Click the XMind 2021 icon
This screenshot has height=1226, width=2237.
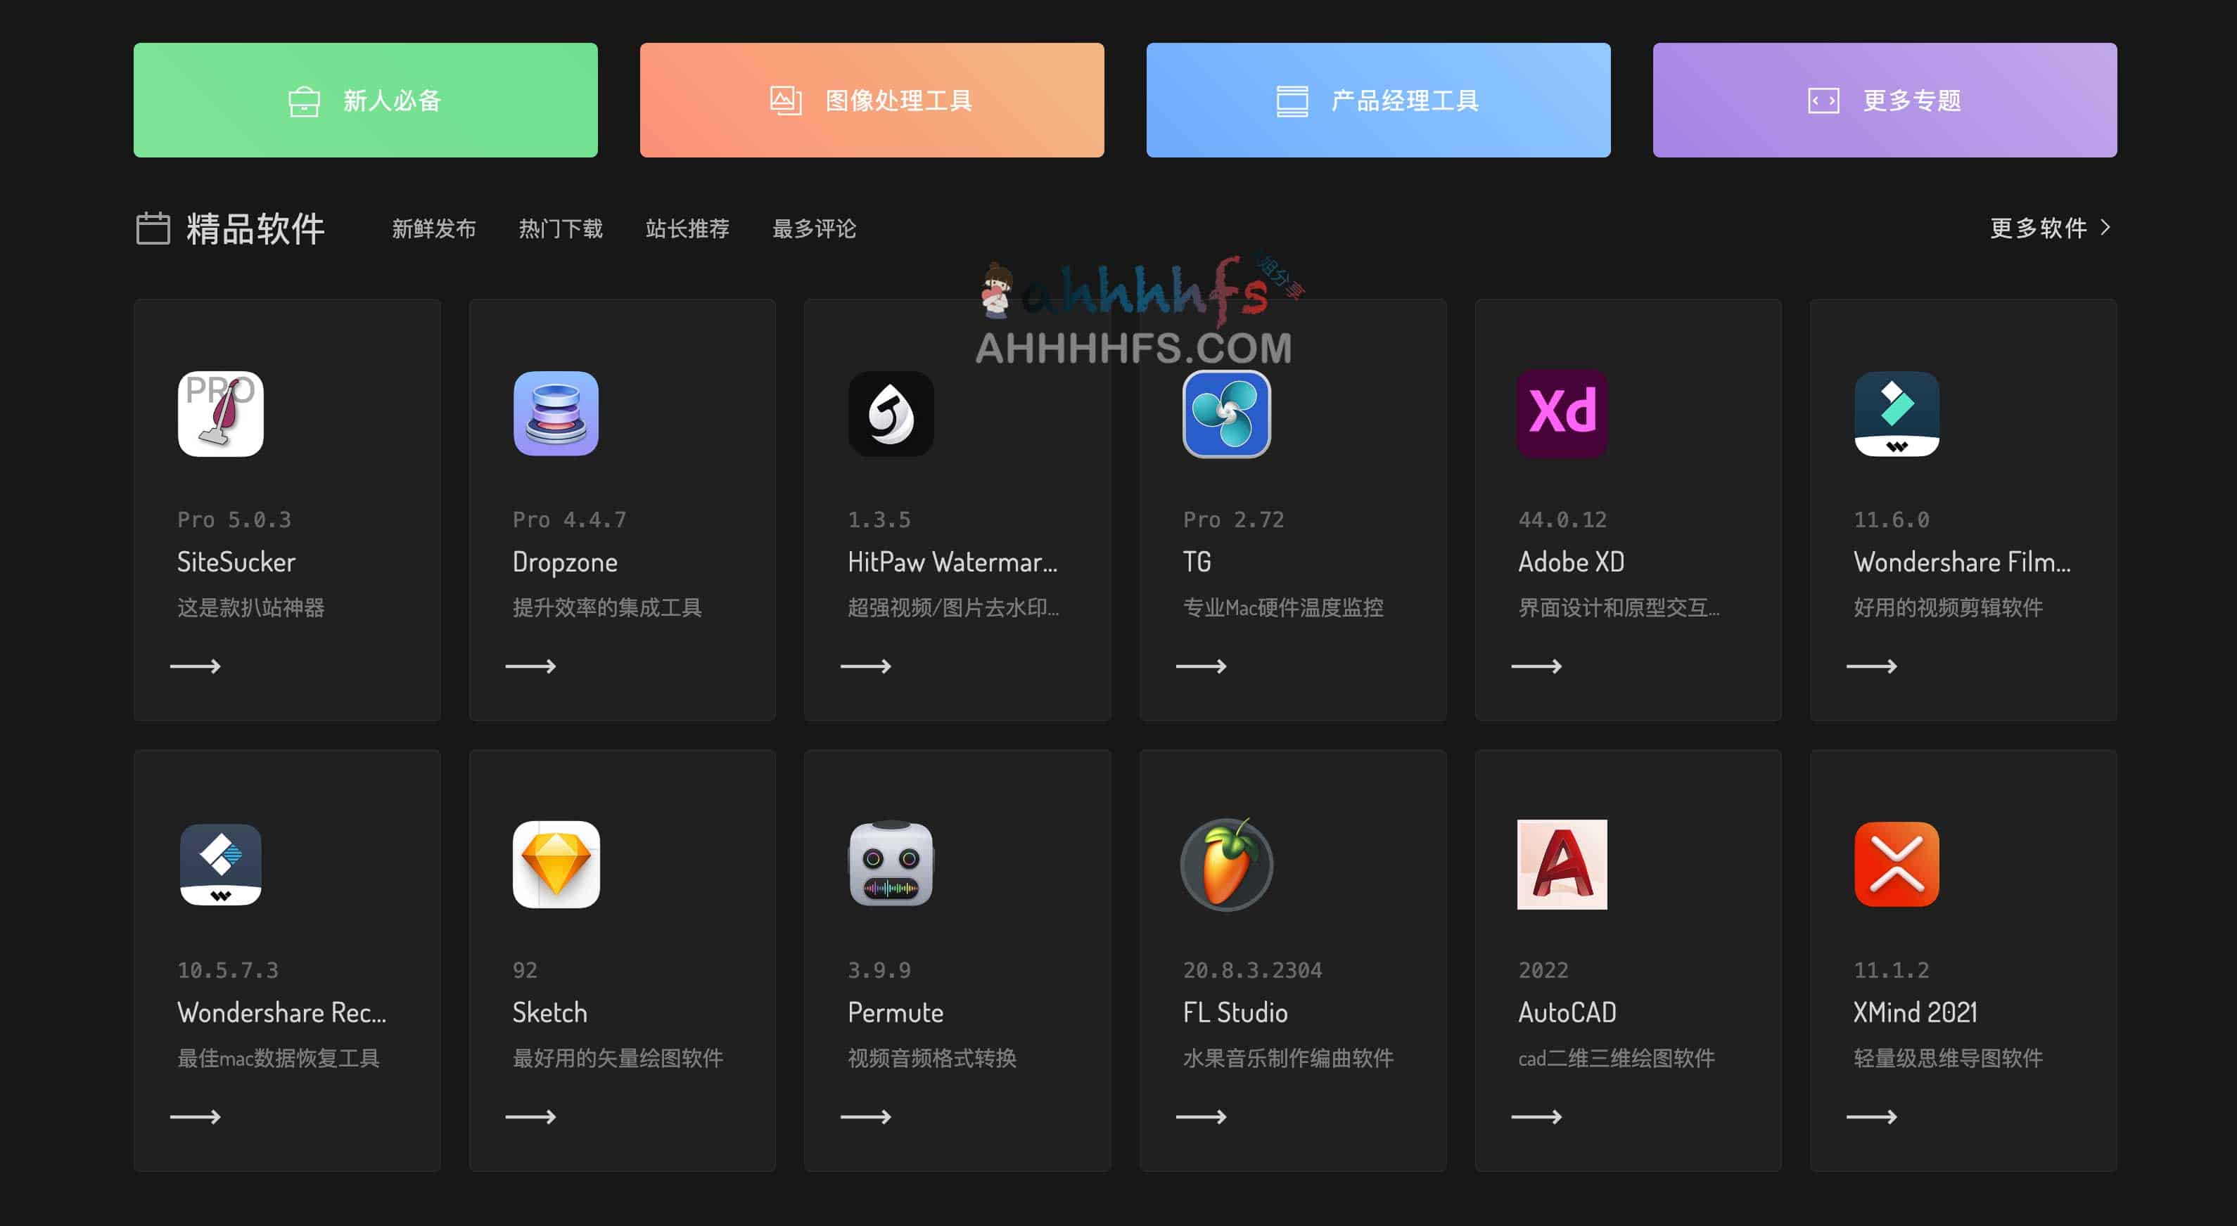pyautogui.click(x=1897, y=864)
